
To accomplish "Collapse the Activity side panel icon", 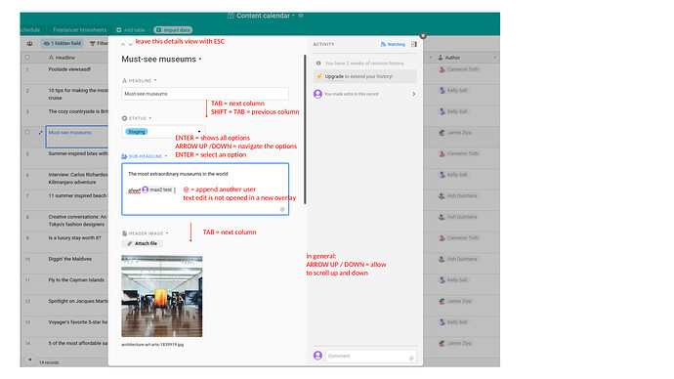I will [414, 44].
